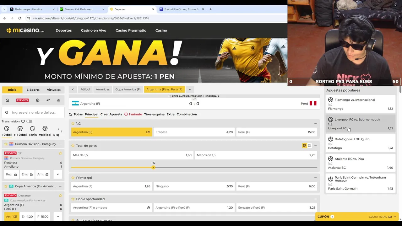This screenshot has height=226, width=402.
Task: Open the Todas markets tab
Action: point(78,114)
